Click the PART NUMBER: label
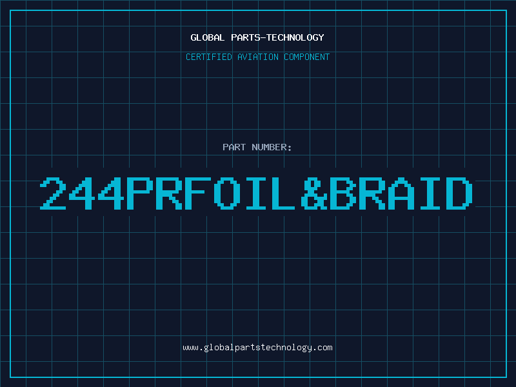 click(x=257, y=147)
